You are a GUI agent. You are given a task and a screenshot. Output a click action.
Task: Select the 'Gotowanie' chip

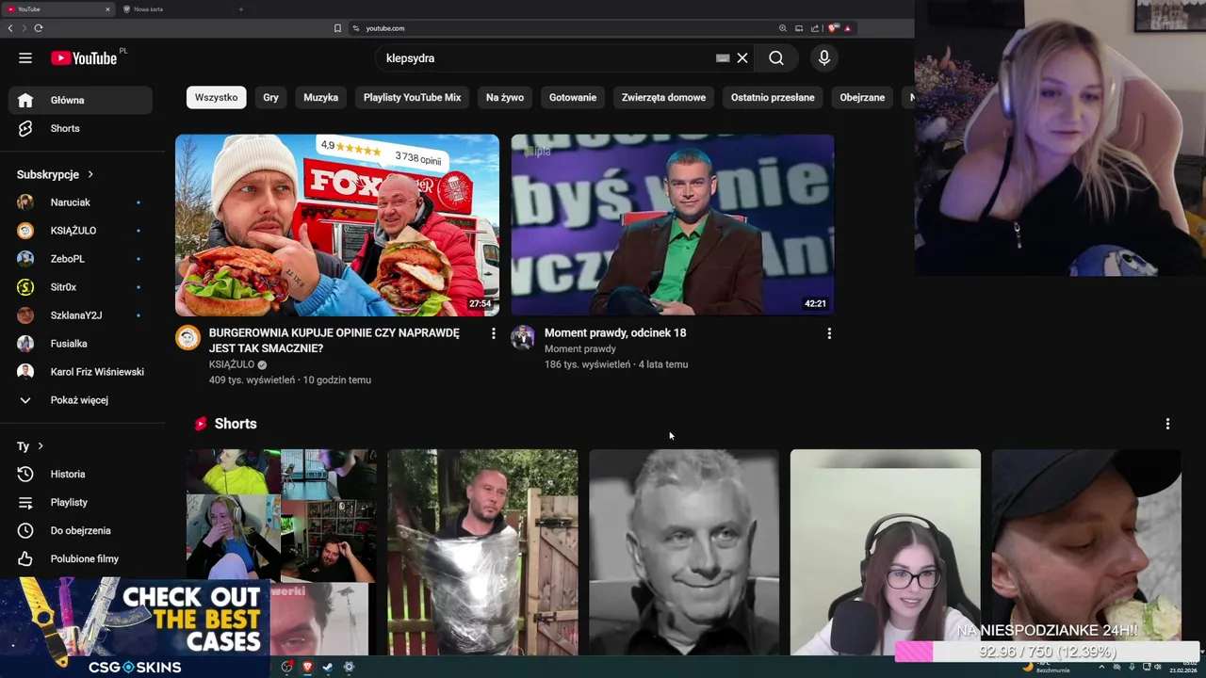tap(573, 97)
